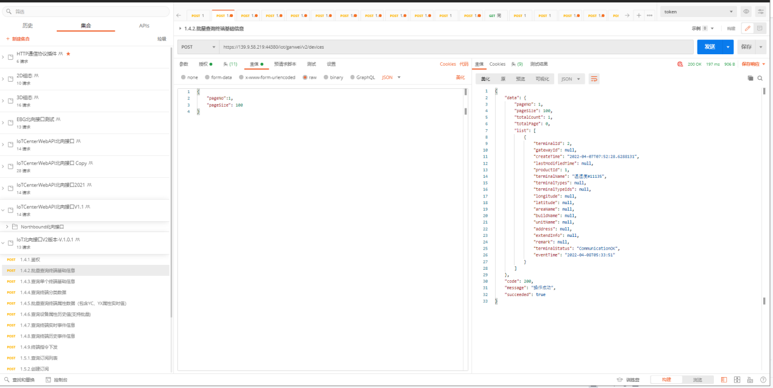This screenshot has height=388, width=773.
Task: Click the environment quick look eye icon
Action: 746,12
